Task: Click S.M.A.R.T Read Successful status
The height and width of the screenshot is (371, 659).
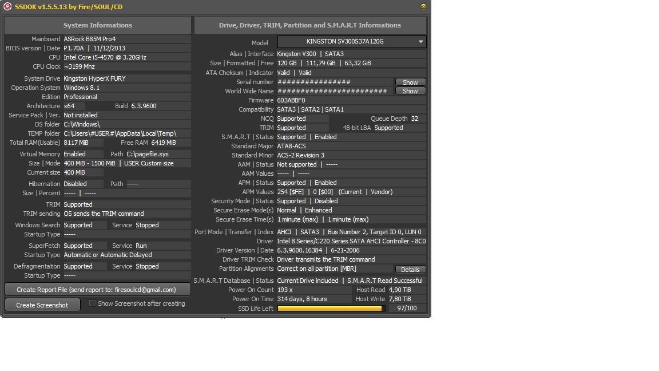Action: [x=385, y=281]
